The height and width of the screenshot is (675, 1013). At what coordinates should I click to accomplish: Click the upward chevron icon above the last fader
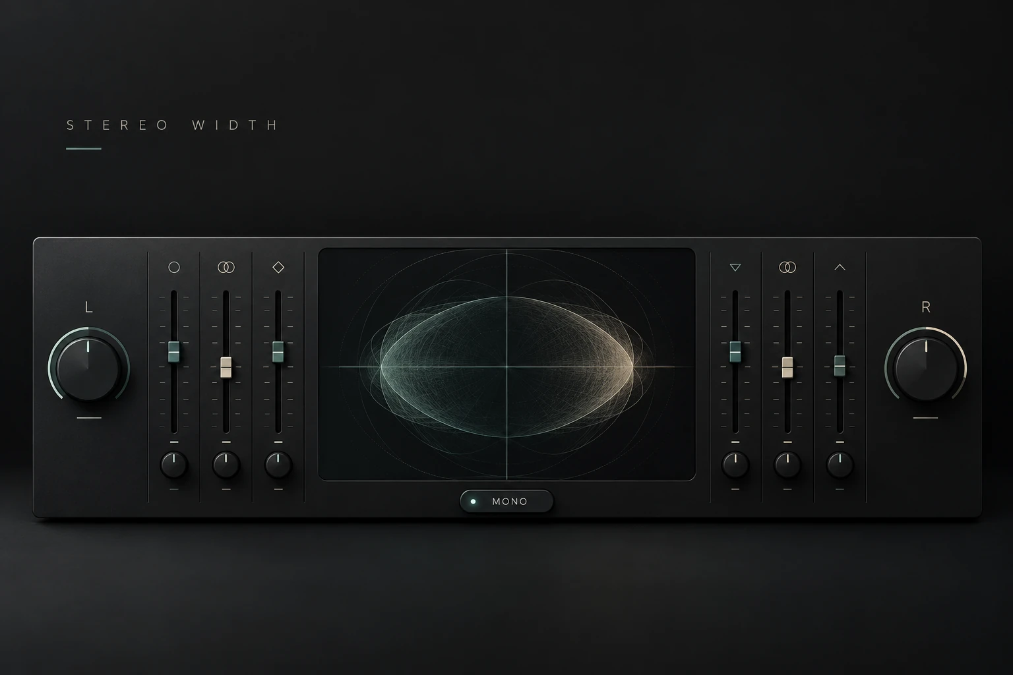[840, 267]
